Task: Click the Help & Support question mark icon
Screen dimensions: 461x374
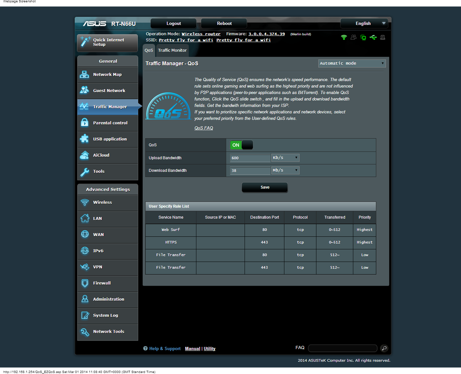Action: [145, 349]
